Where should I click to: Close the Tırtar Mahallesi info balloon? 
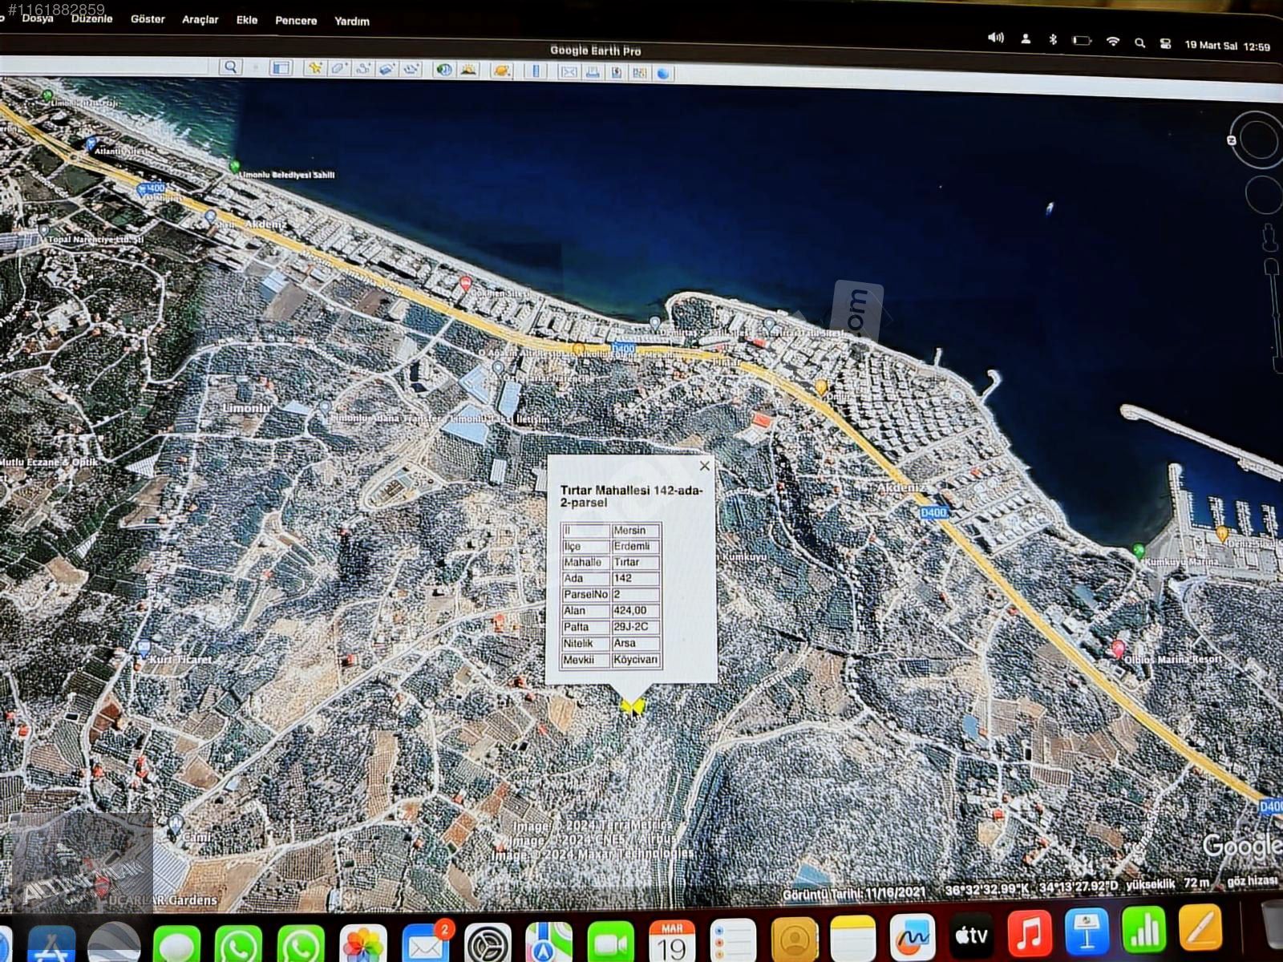(x=704, y=466)
